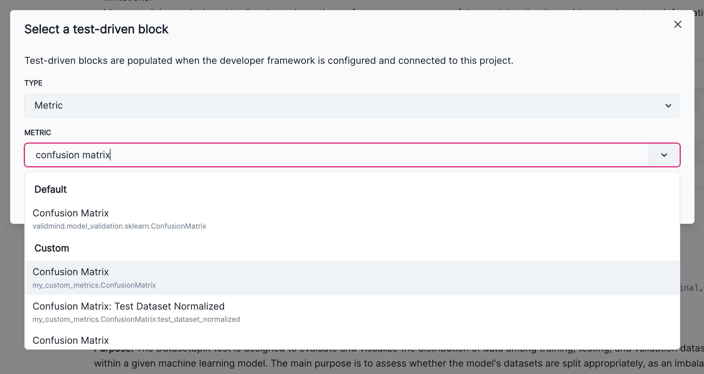Screen dimensions: 704x374
Task: Click the Default section header
Action: 50,189
